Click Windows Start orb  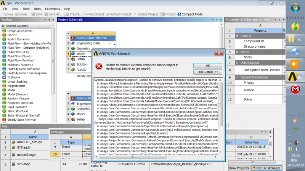click(x=295, y=8)
